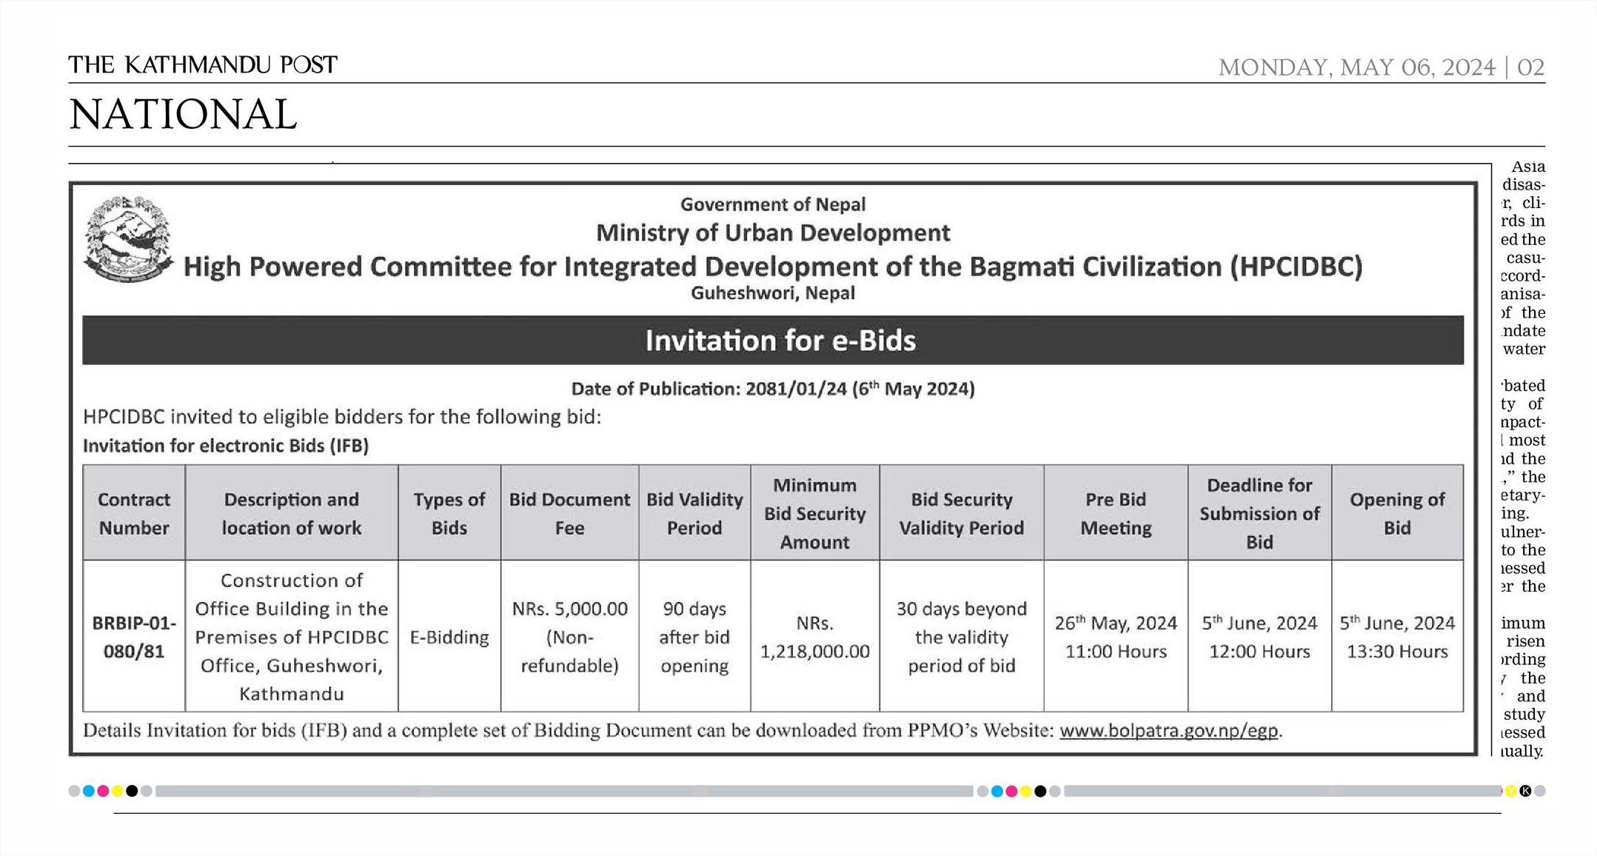
Task: Click the "26th May, 2024 11:00 Hours" cell
Action: pyautogui.click(x=1116, y=637)
